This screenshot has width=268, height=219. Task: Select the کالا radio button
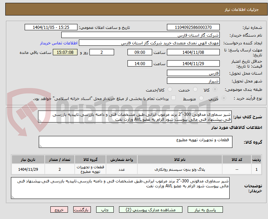pyautogui.click(x=215, y=89)
